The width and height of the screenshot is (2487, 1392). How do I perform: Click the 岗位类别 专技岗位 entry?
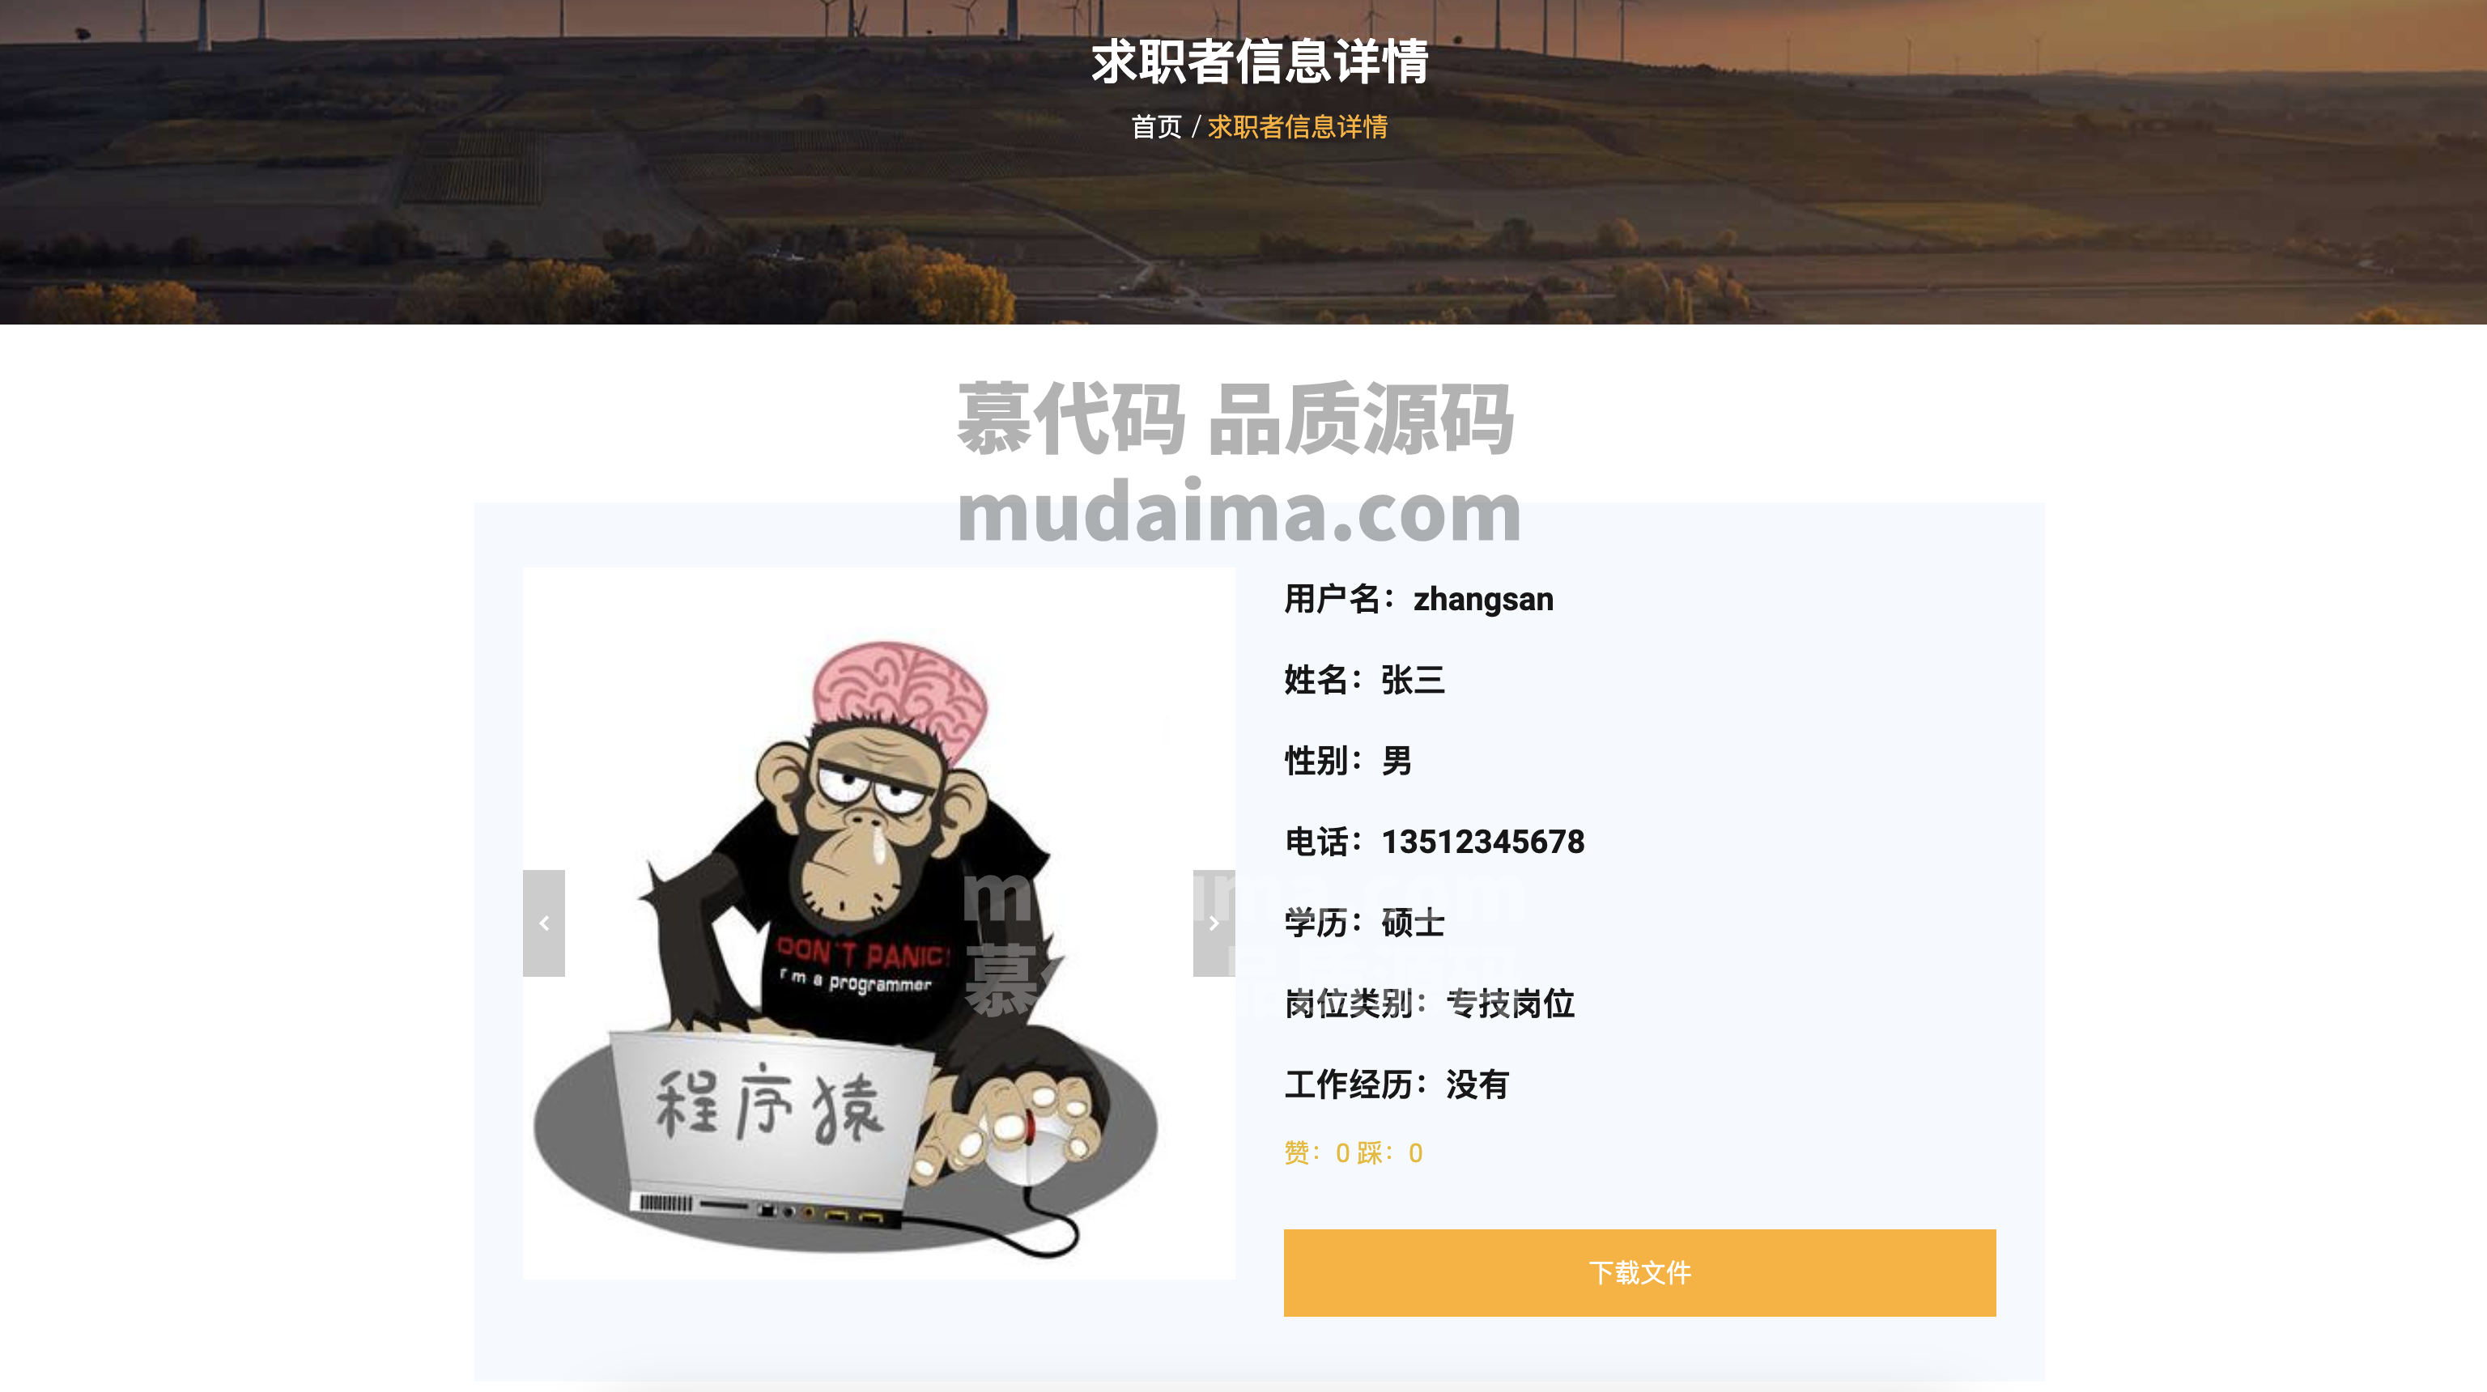[x=1429, y=1004]
